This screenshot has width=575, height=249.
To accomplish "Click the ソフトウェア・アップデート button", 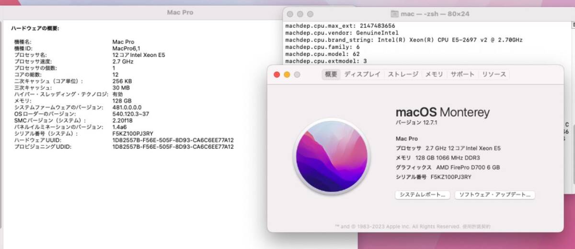I will pyautogui.click(x=494, y=195).
